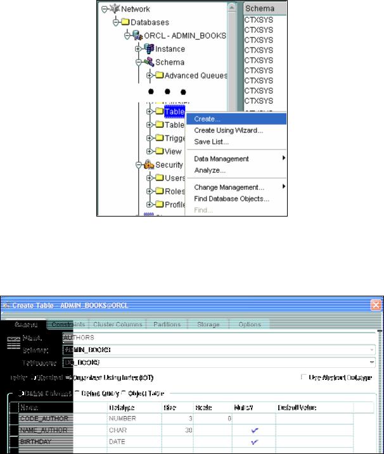Switch to the General tab
This screenshot has height=454, width=384.
[x=26, y=325]
